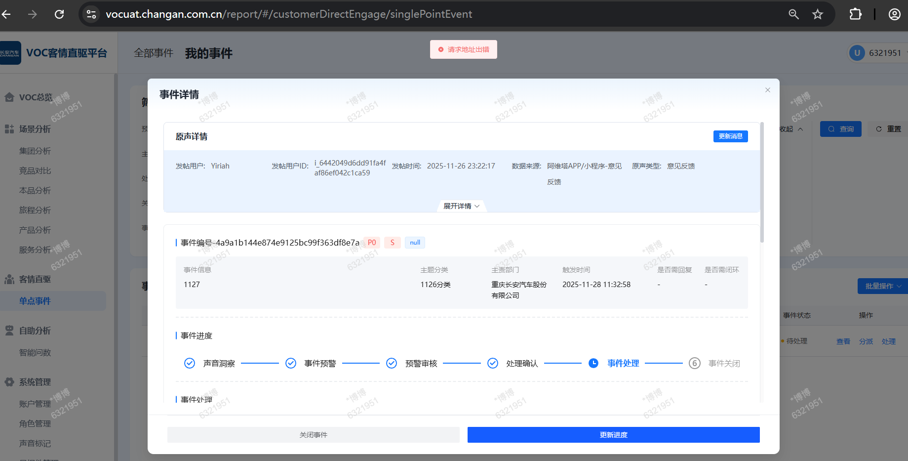Screen dimensions: 908x461
Task: Click the 事件处理 clock step icon
Action: [x=593, y=363]
